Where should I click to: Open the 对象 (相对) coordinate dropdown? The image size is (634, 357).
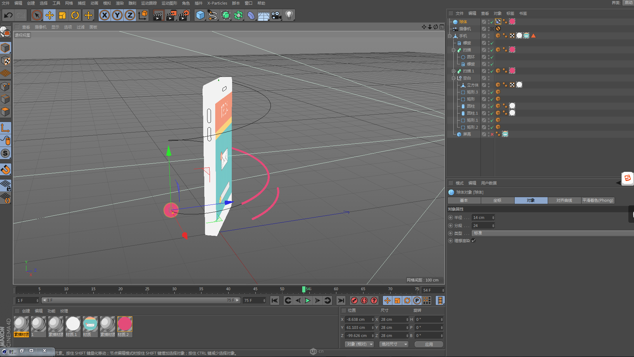tap(359, 344)
